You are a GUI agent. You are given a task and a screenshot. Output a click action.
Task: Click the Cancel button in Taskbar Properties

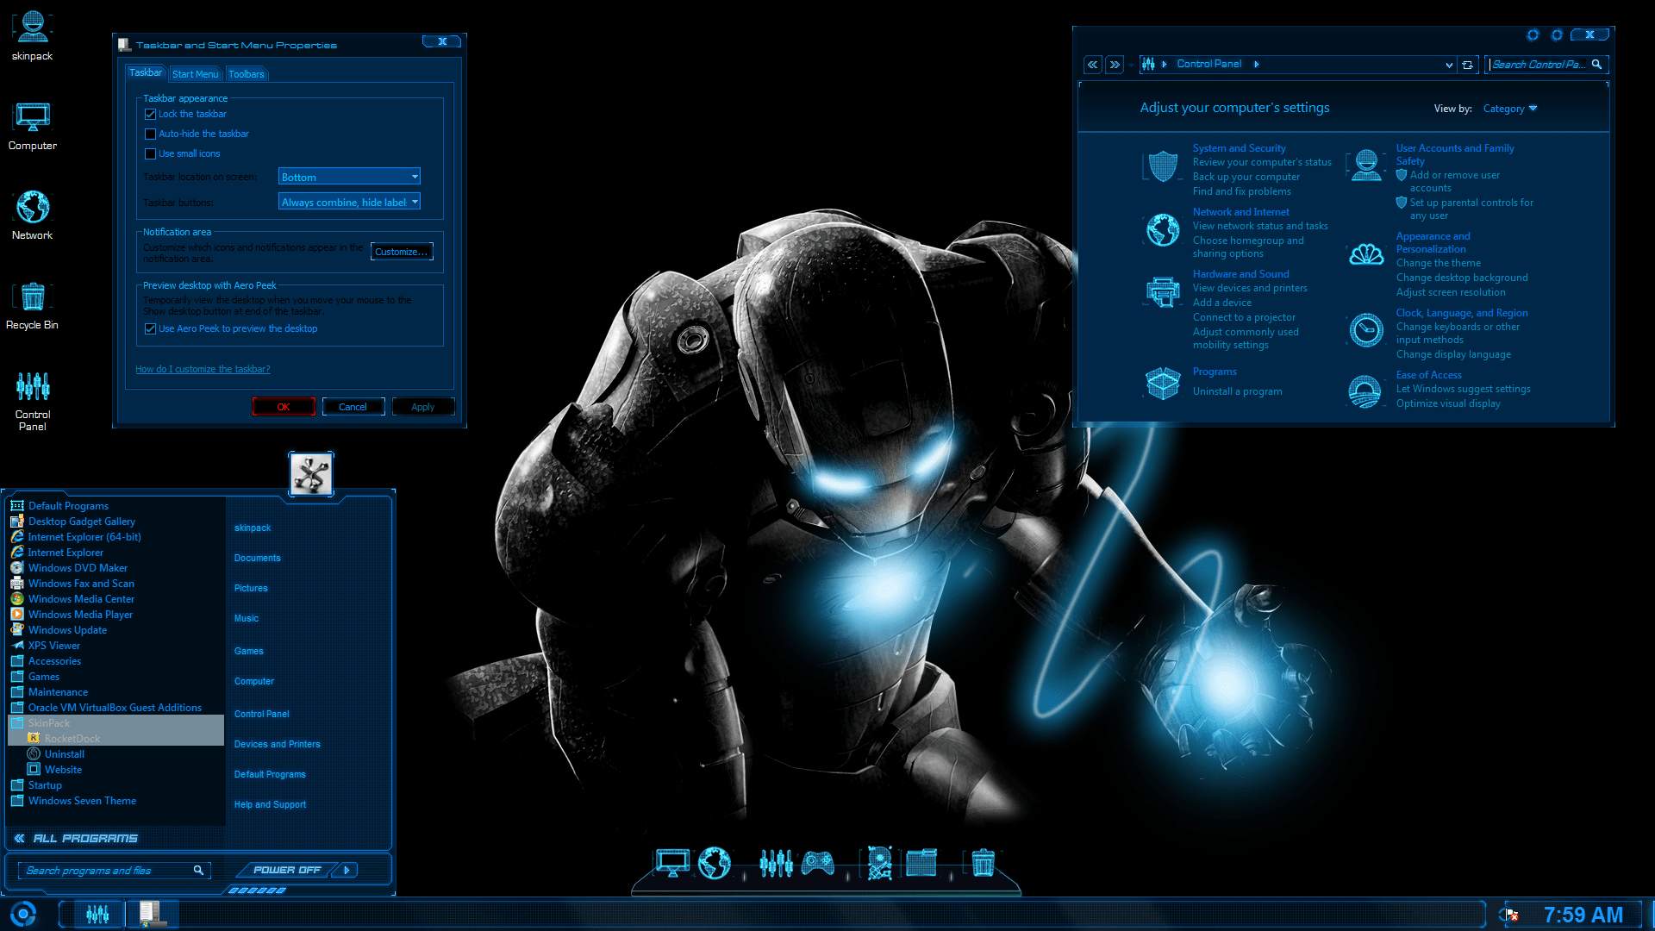(x=353, y=407)
